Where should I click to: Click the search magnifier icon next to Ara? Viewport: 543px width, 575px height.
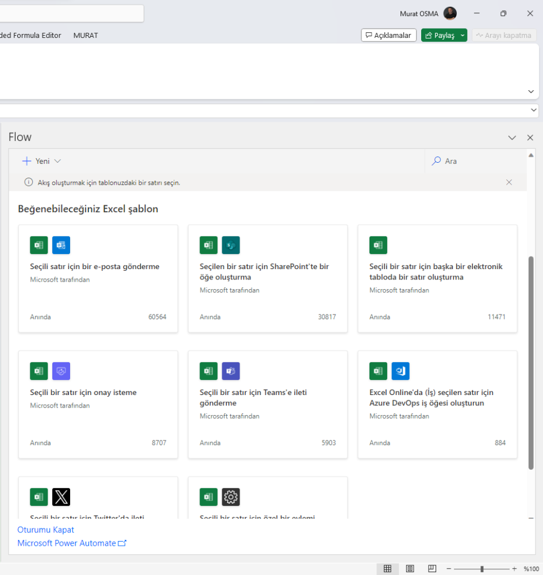tap(436, 161)
